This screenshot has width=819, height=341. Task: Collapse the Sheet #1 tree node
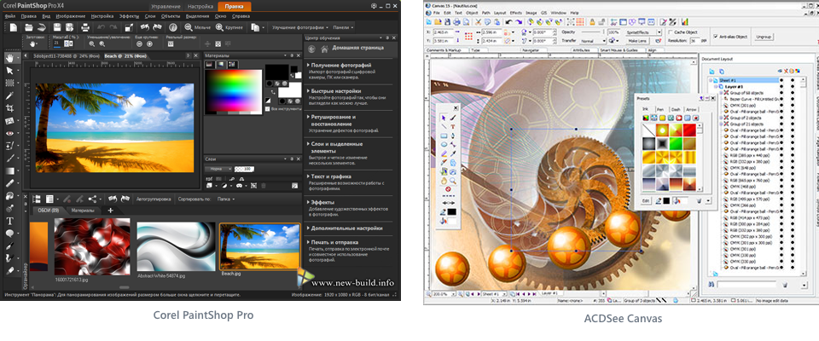712,80
